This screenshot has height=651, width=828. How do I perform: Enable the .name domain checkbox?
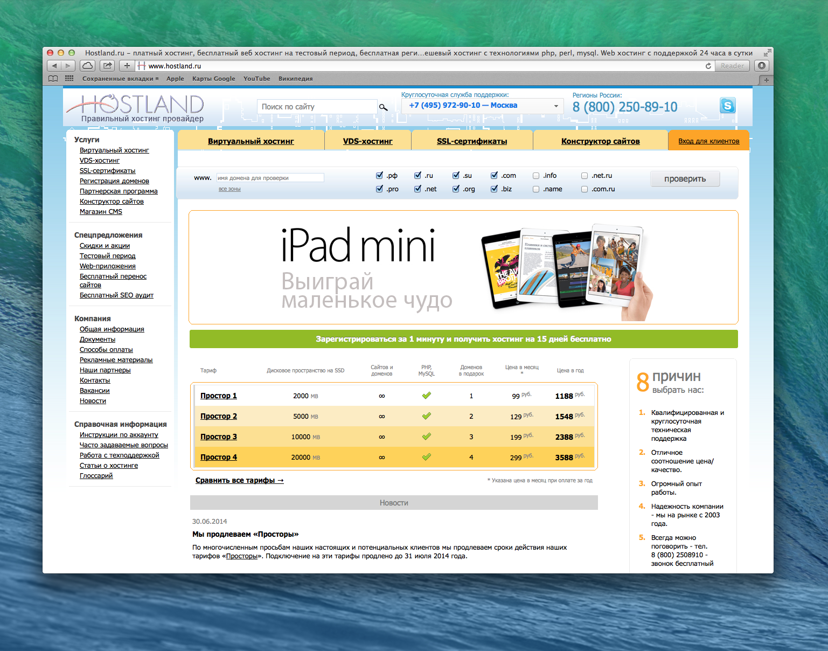(536, 189)
